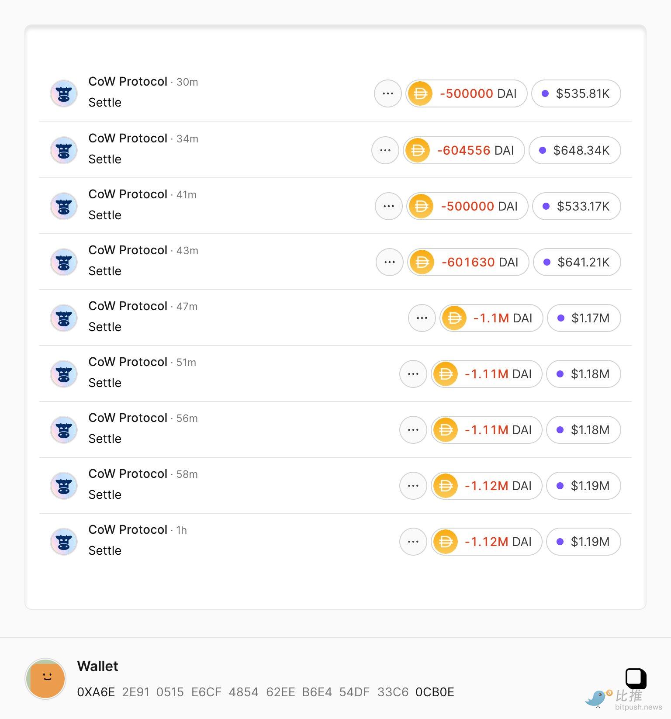Click the purple dot on $1.17M pill
The image size is (671, 719).
[x=561, y=318]
